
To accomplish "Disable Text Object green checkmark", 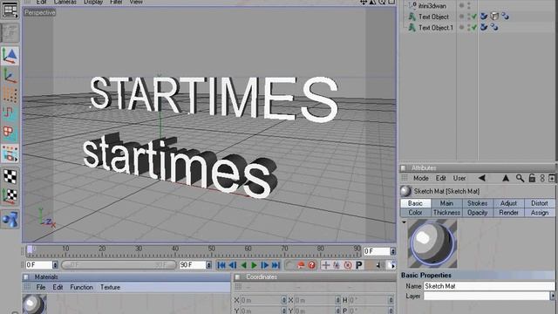I will point(474,17).
